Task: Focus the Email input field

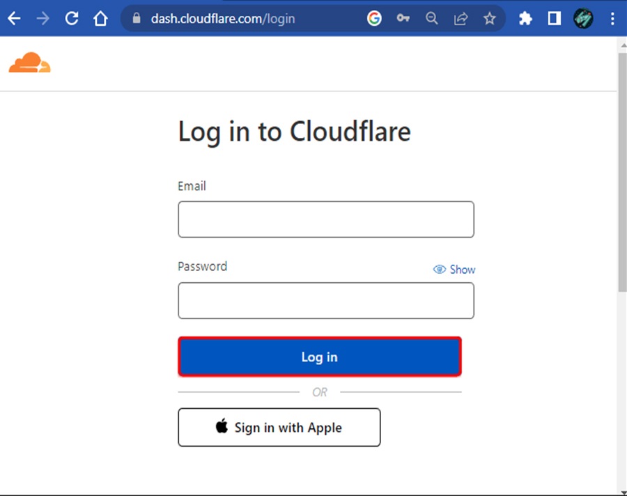Action: click(x=326, y=219)
